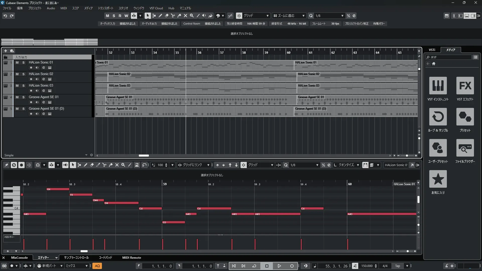Switch to the MixConsole tab

[19, 258]
